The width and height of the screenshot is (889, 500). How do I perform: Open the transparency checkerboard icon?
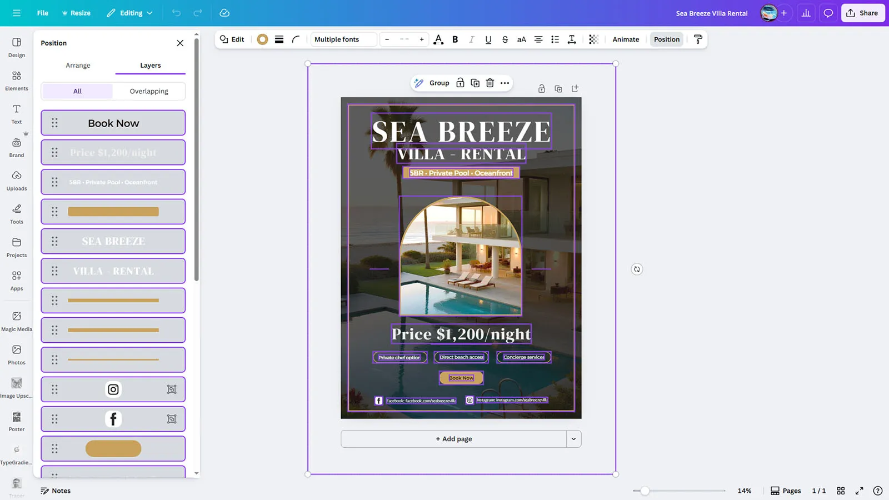point(593,39)
